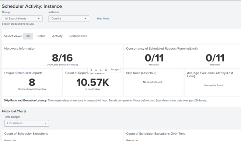Screen dimensions: 241x141
Task: Click Unique Scheduled Reports value 8
Action: pos(32,82)
